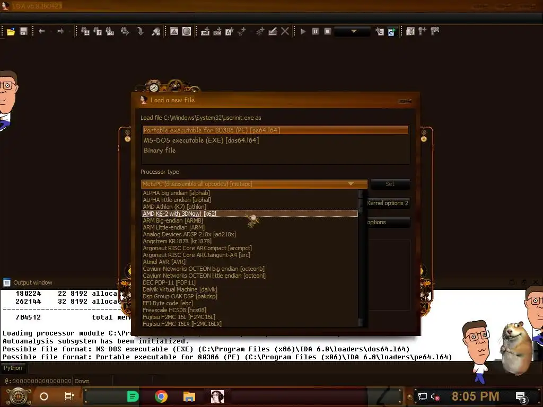543x407 pixels.
Task: Choose Fujitsu F2MC 16L [F2MC16L] processor
Action: [250, 317]
